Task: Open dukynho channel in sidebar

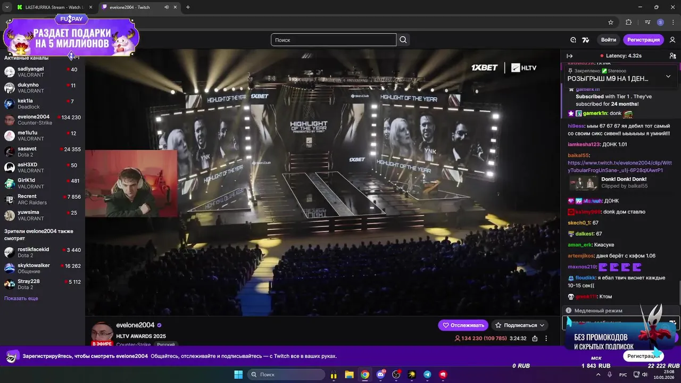Action: click(x=42, y=88)
